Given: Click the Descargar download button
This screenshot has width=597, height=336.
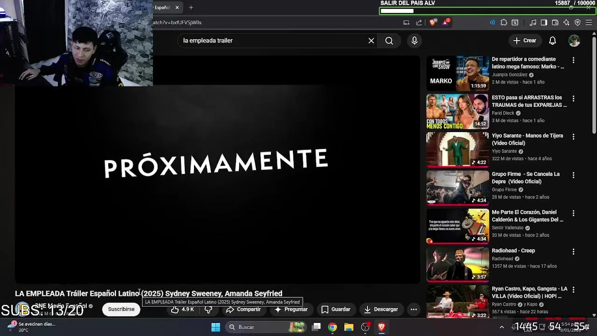Looking at the screenshot, I should coord(381,309).
